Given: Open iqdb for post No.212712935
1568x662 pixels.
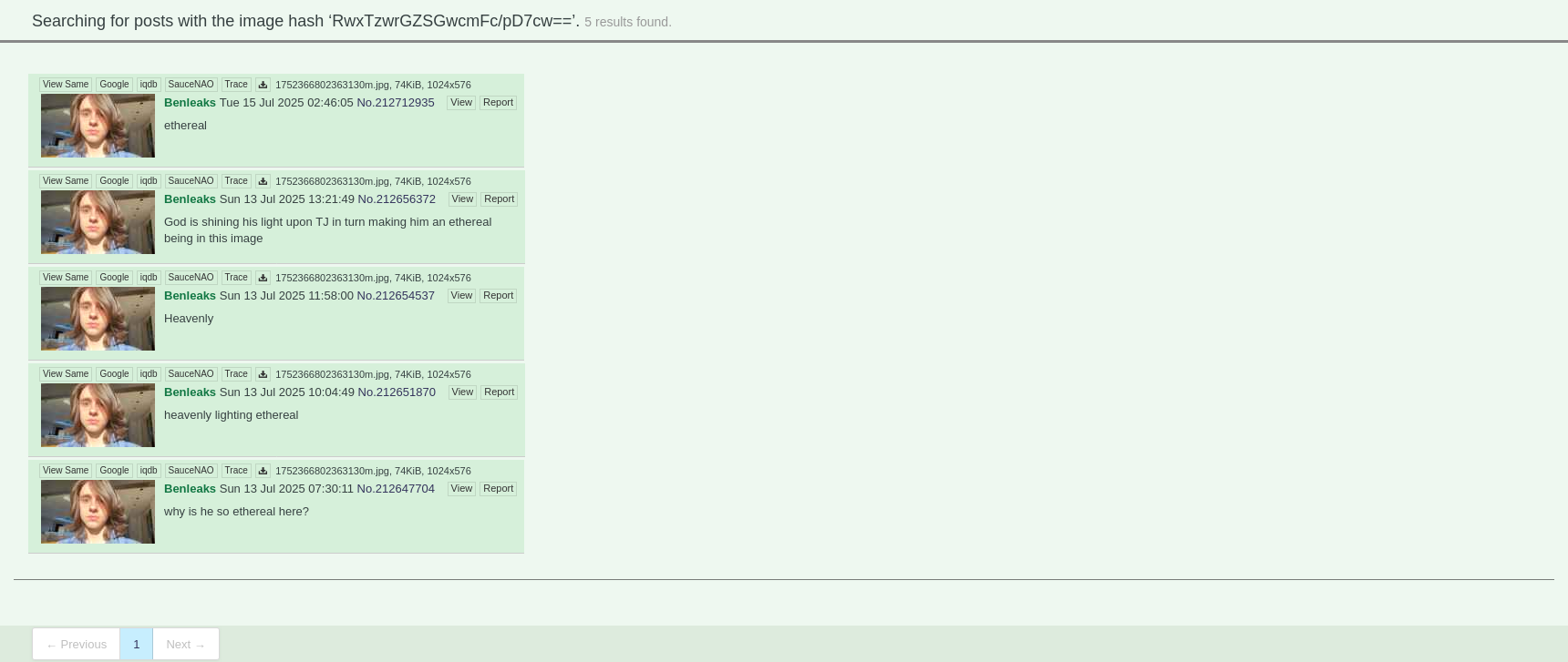Looking at the screenshot, I should pos(149,85).
